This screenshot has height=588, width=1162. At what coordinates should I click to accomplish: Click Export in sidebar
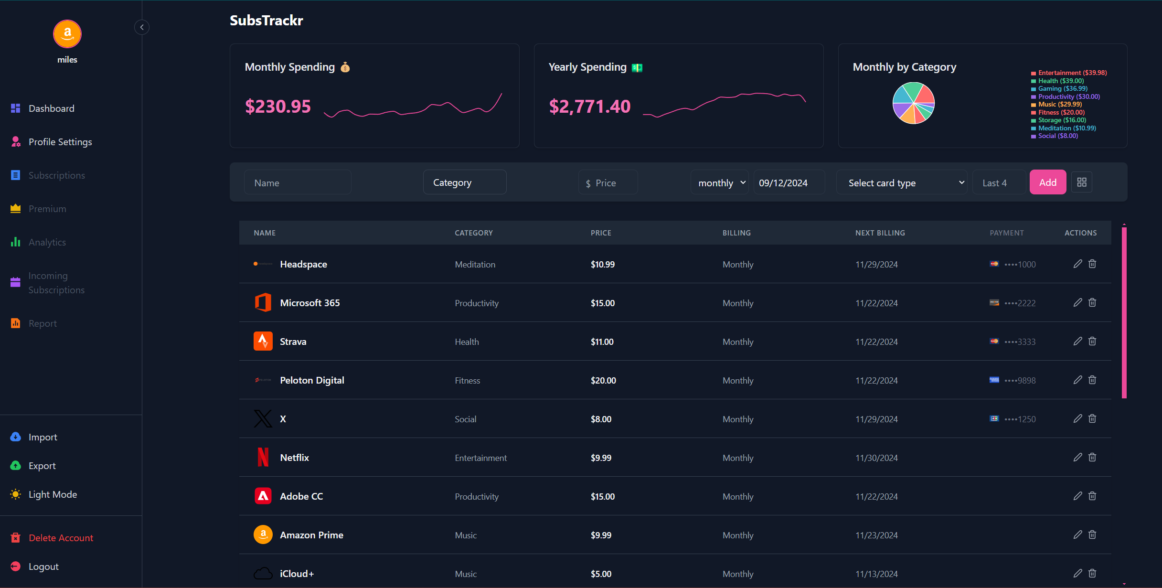(42, 466)
